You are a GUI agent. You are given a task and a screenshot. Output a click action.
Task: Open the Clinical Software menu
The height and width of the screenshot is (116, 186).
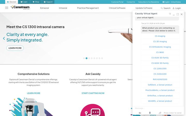(x=117, y=8)
